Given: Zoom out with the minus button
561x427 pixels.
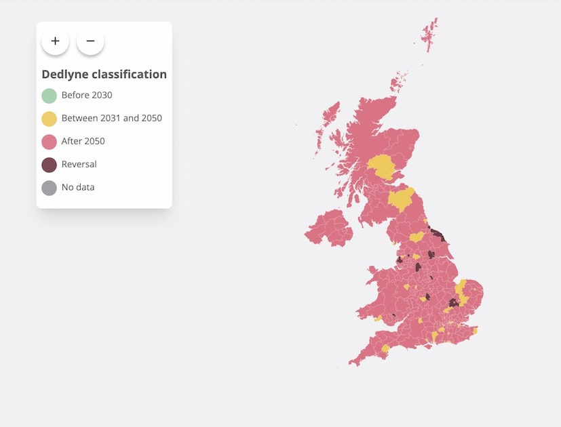Looking at the screenshot, I should point(90,41).
